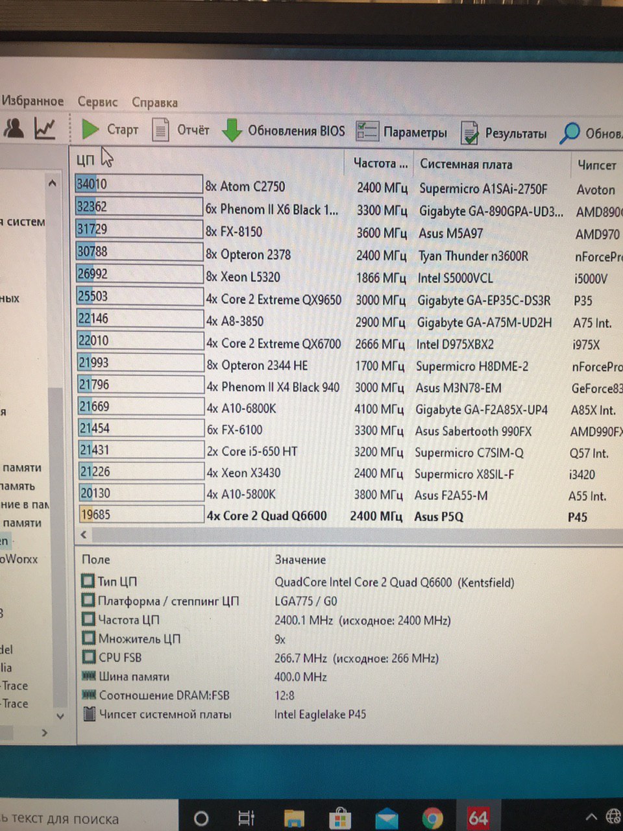Viewport: 623px width, 831px height.
Task: Select the 8x Xeon L5320 row
Action: (347, 277)
